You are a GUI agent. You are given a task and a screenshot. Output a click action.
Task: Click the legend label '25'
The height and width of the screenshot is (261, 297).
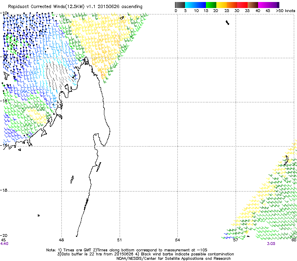(227, 11)
